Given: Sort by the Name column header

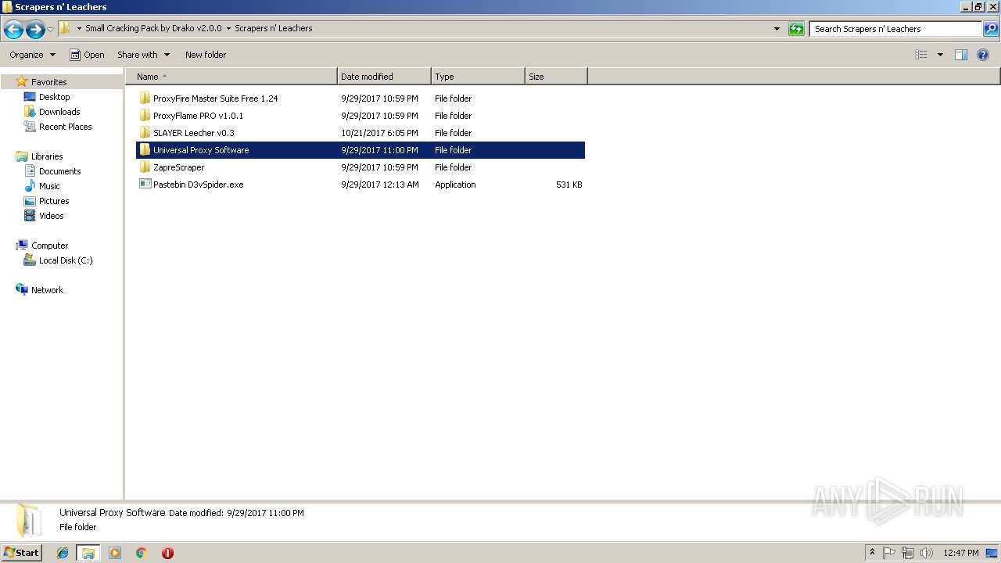Looking at the screenshot, I should (231, 77).
